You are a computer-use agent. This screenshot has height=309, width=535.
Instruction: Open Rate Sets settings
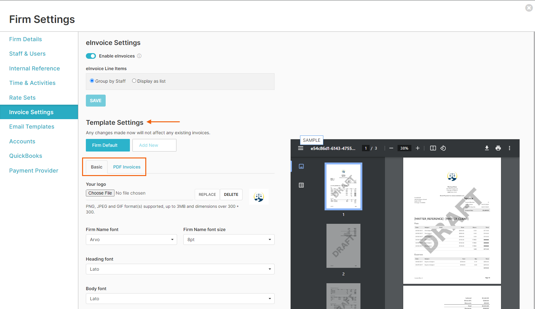(x=22, y=98)
